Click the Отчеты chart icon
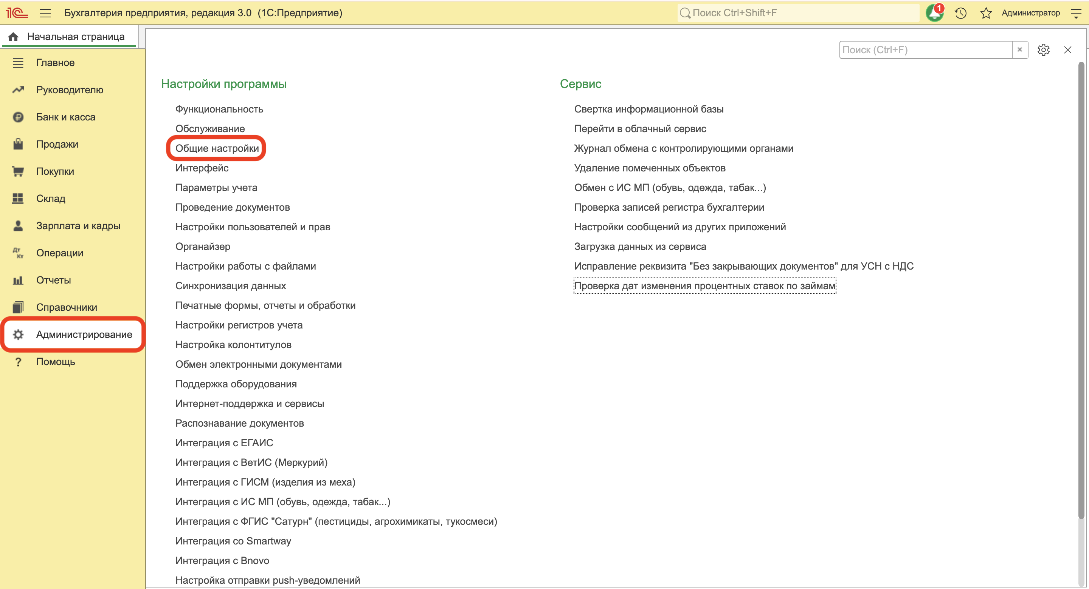The width and height of the screenshot is (1089, 589). point(18,281)
